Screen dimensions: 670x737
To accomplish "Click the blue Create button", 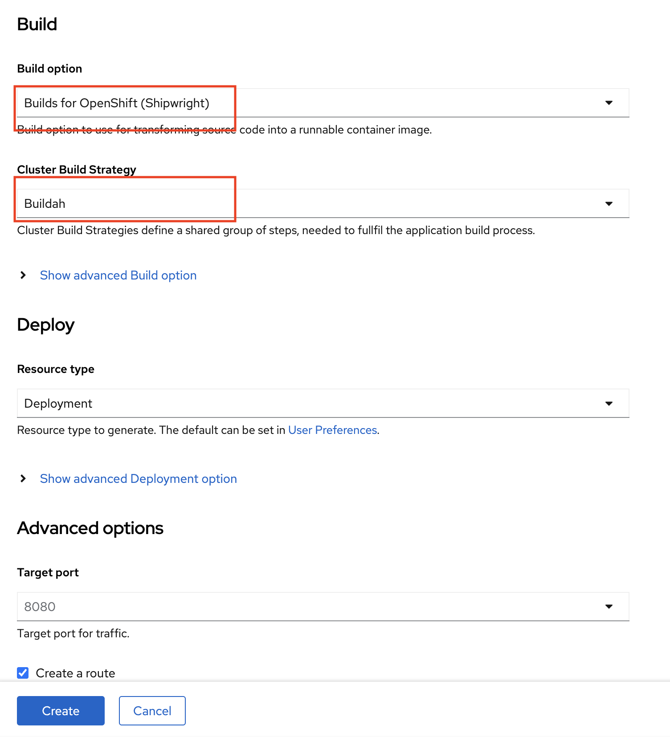I will [x=61, y=711].
